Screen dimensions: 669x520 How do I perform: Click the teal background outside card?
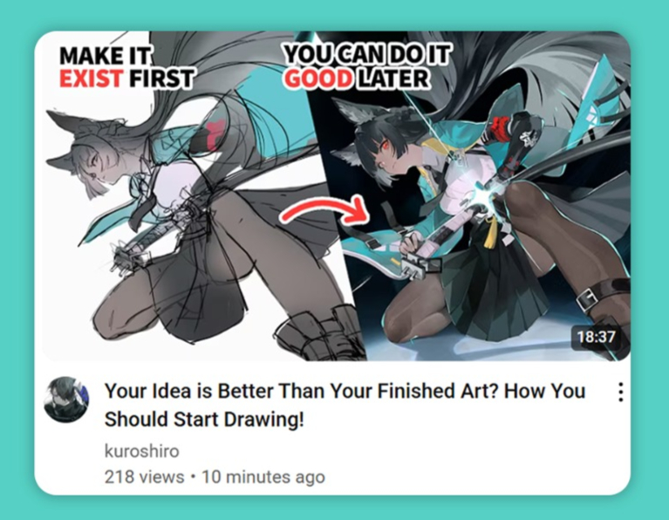click(x=335, y=15)
